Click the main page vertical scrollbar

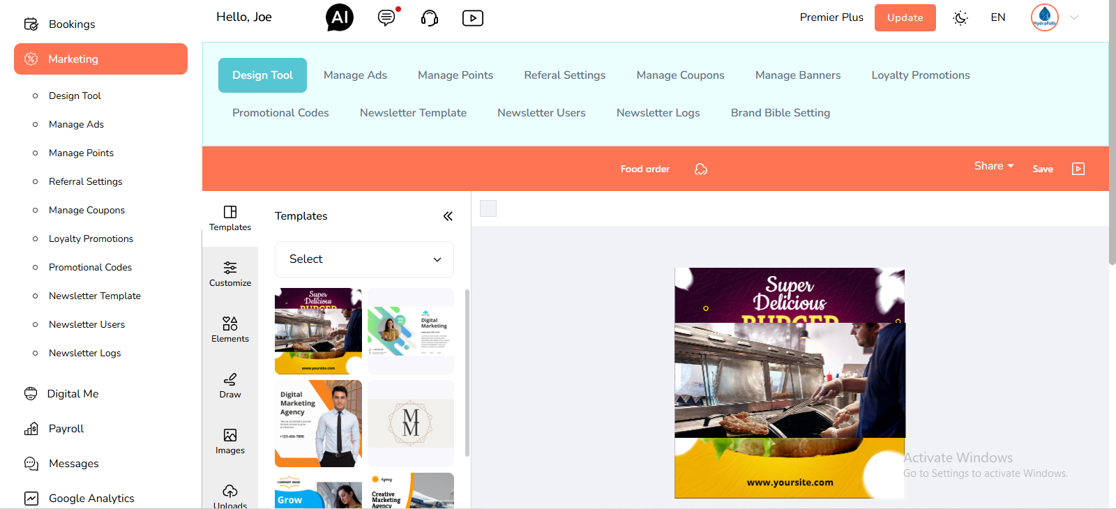[1113, 132]
